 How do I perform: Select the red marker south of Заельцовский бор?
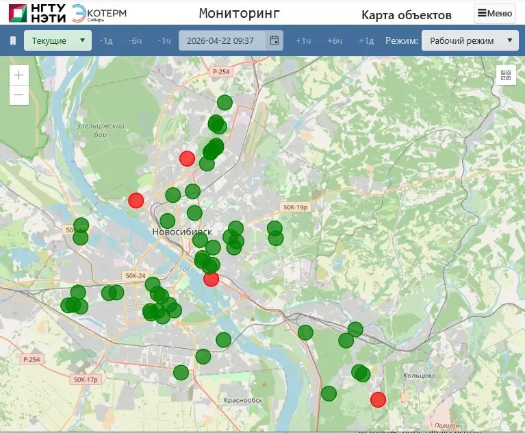(136, 201)
